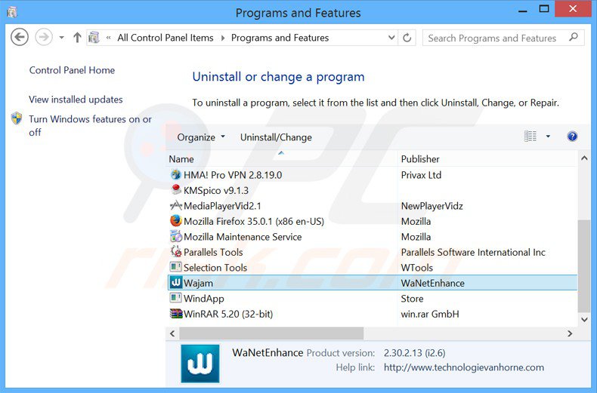Click the large Wajam logo in details pane
This screenshot has width=597, height=393.
point(200,364)
